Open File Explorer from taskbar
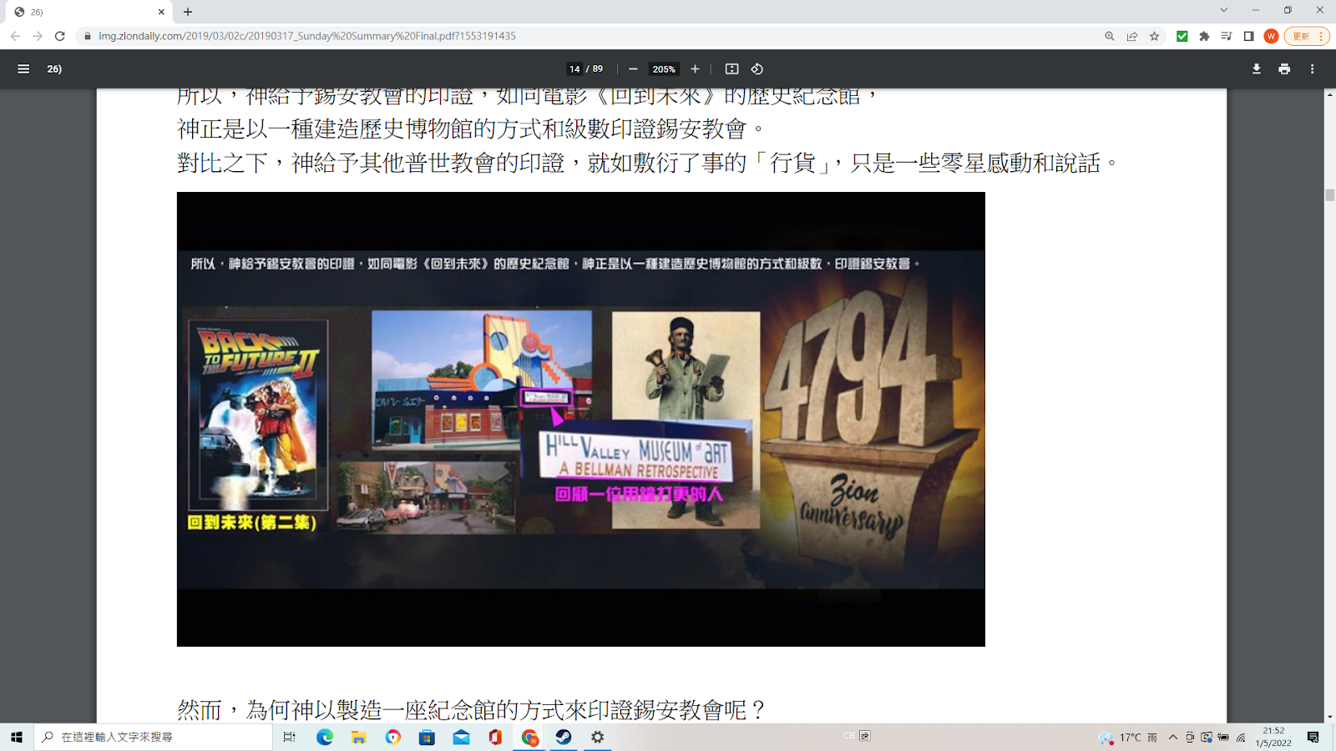 (359, 737)
